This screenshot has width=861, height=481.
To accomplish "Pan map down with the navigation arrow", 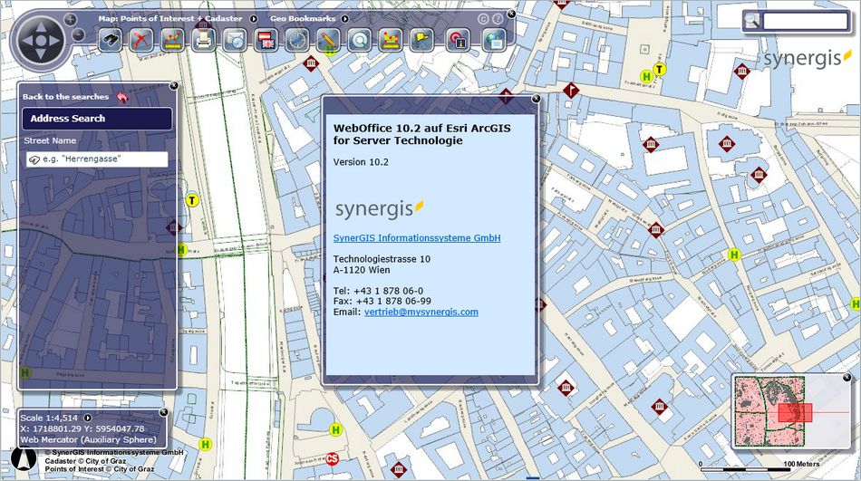I will (x=41, y=53).
